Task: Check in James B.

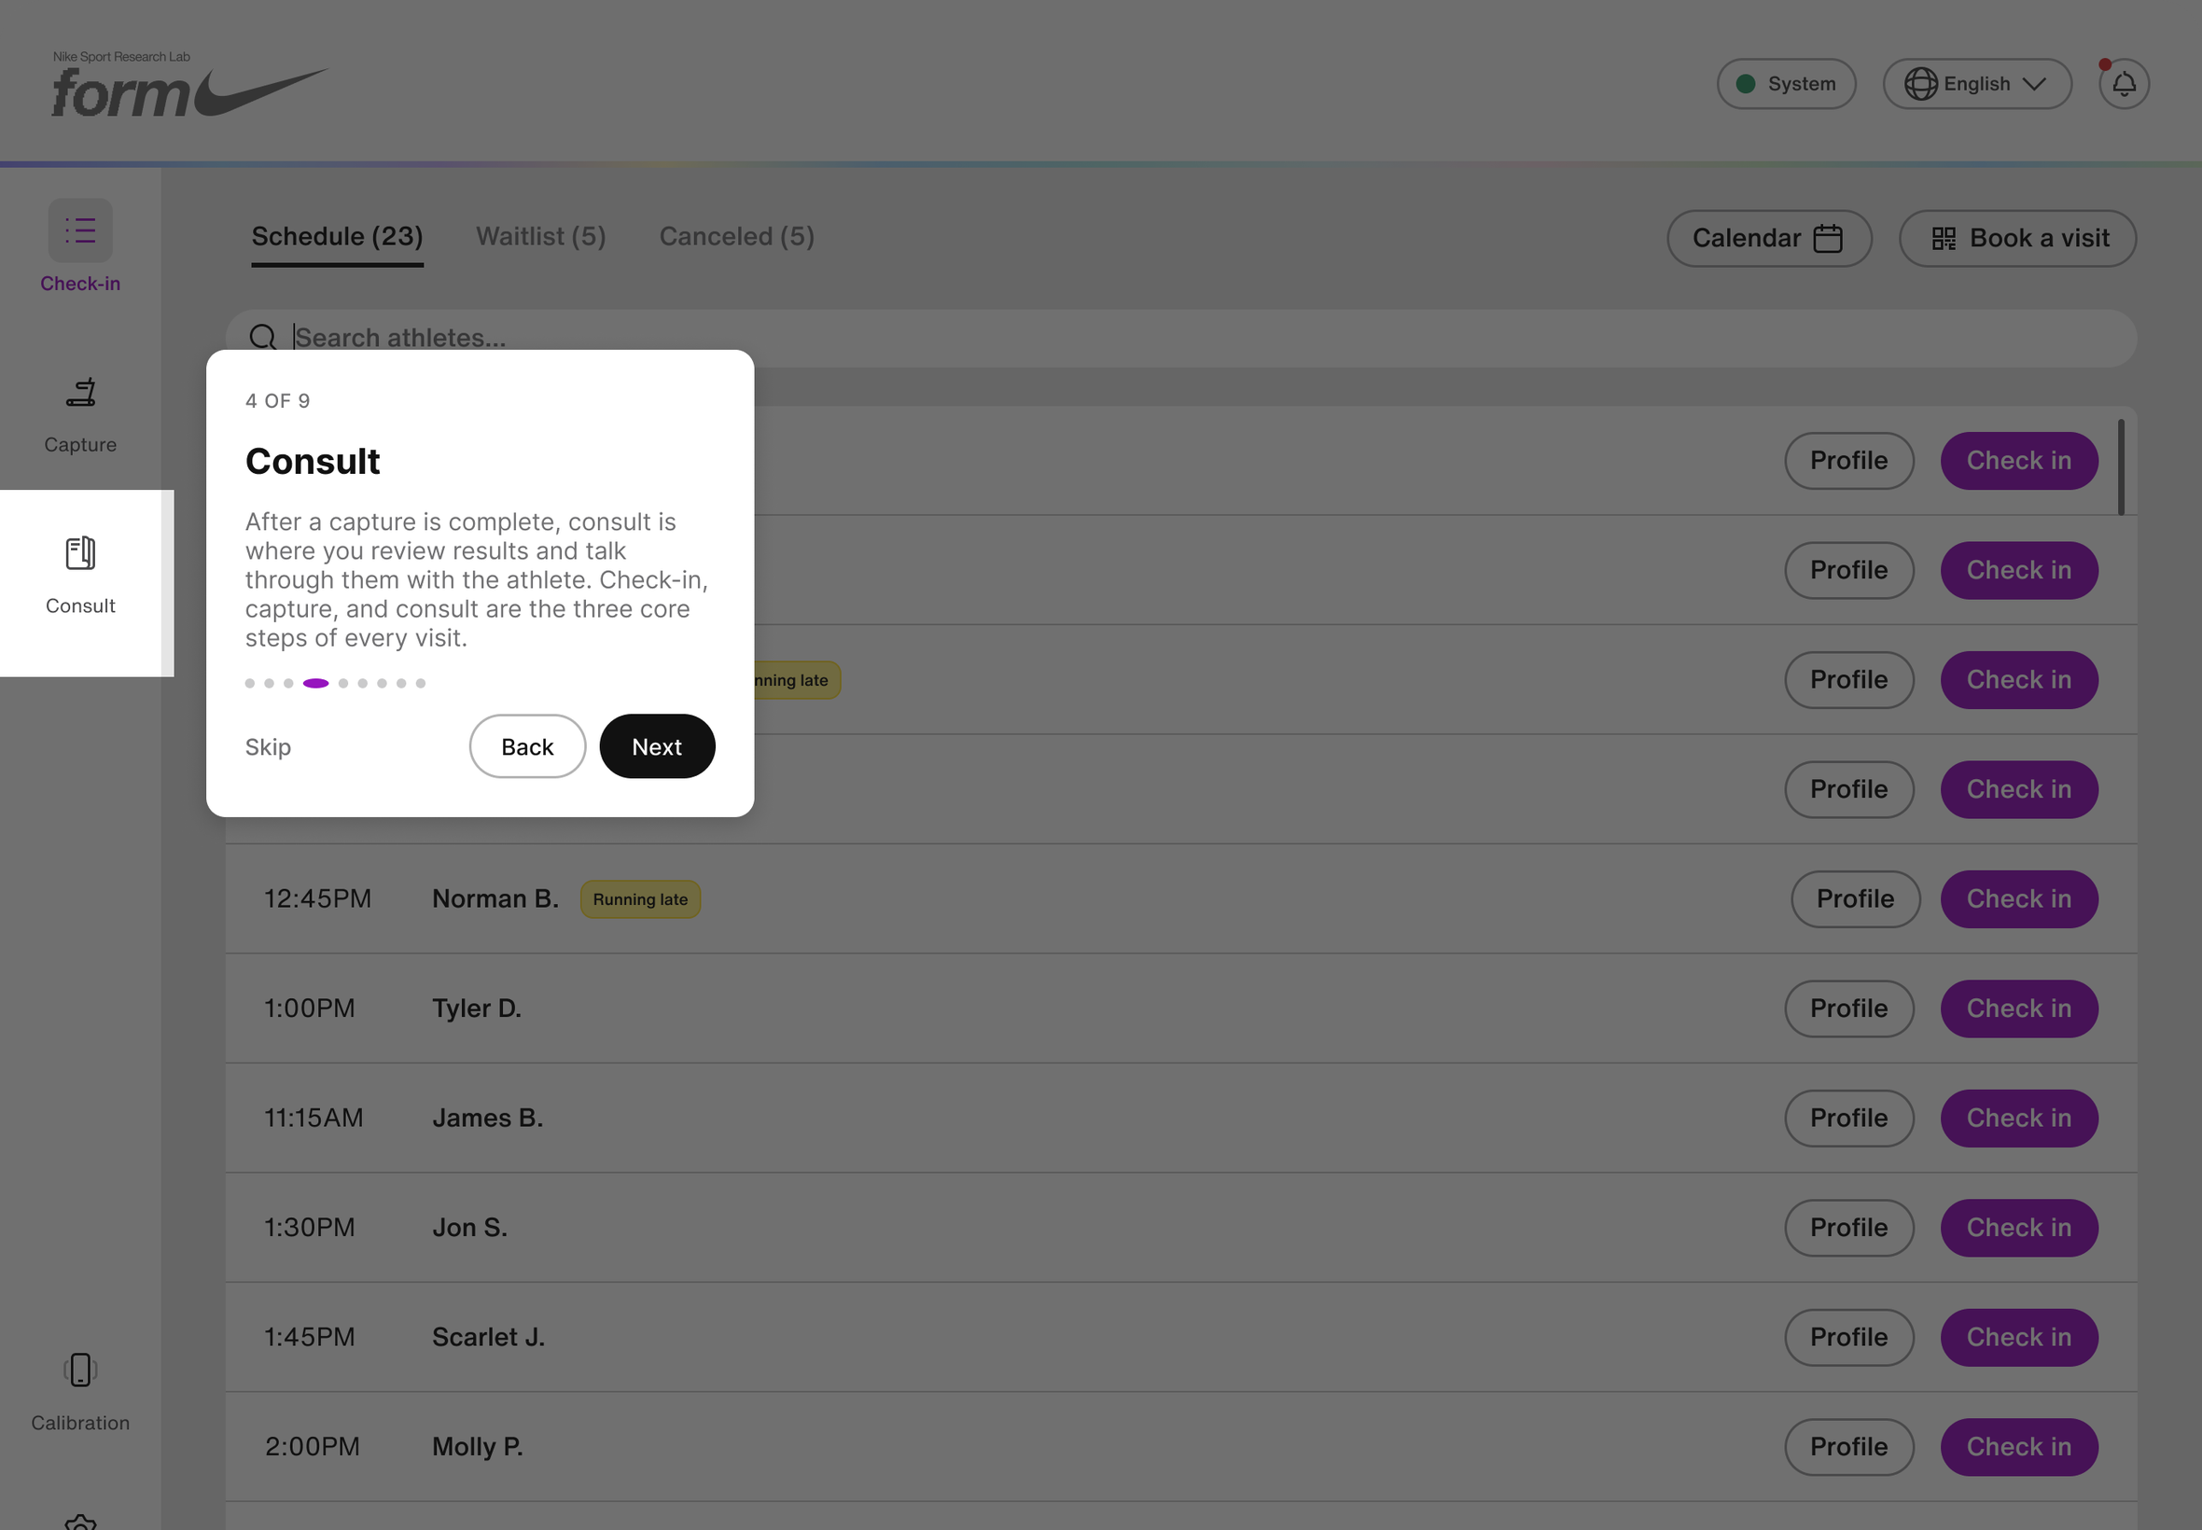Action: point(2019,1118)
